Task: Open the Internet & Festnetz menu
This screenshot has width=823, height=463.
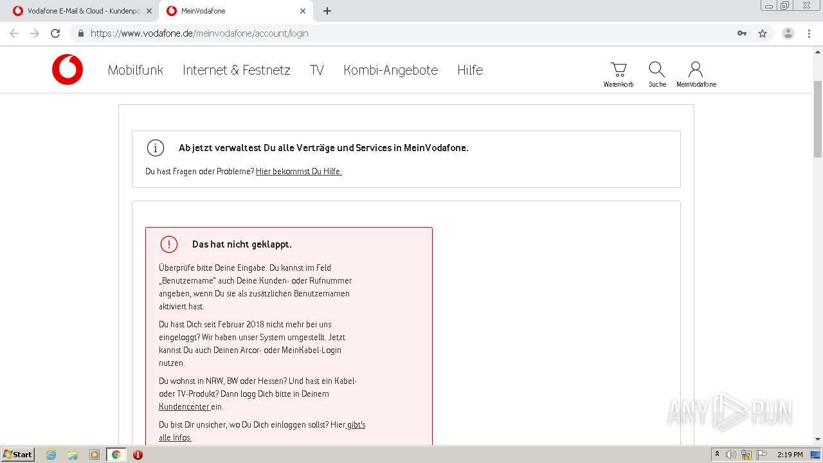Action: coord(237,70)
